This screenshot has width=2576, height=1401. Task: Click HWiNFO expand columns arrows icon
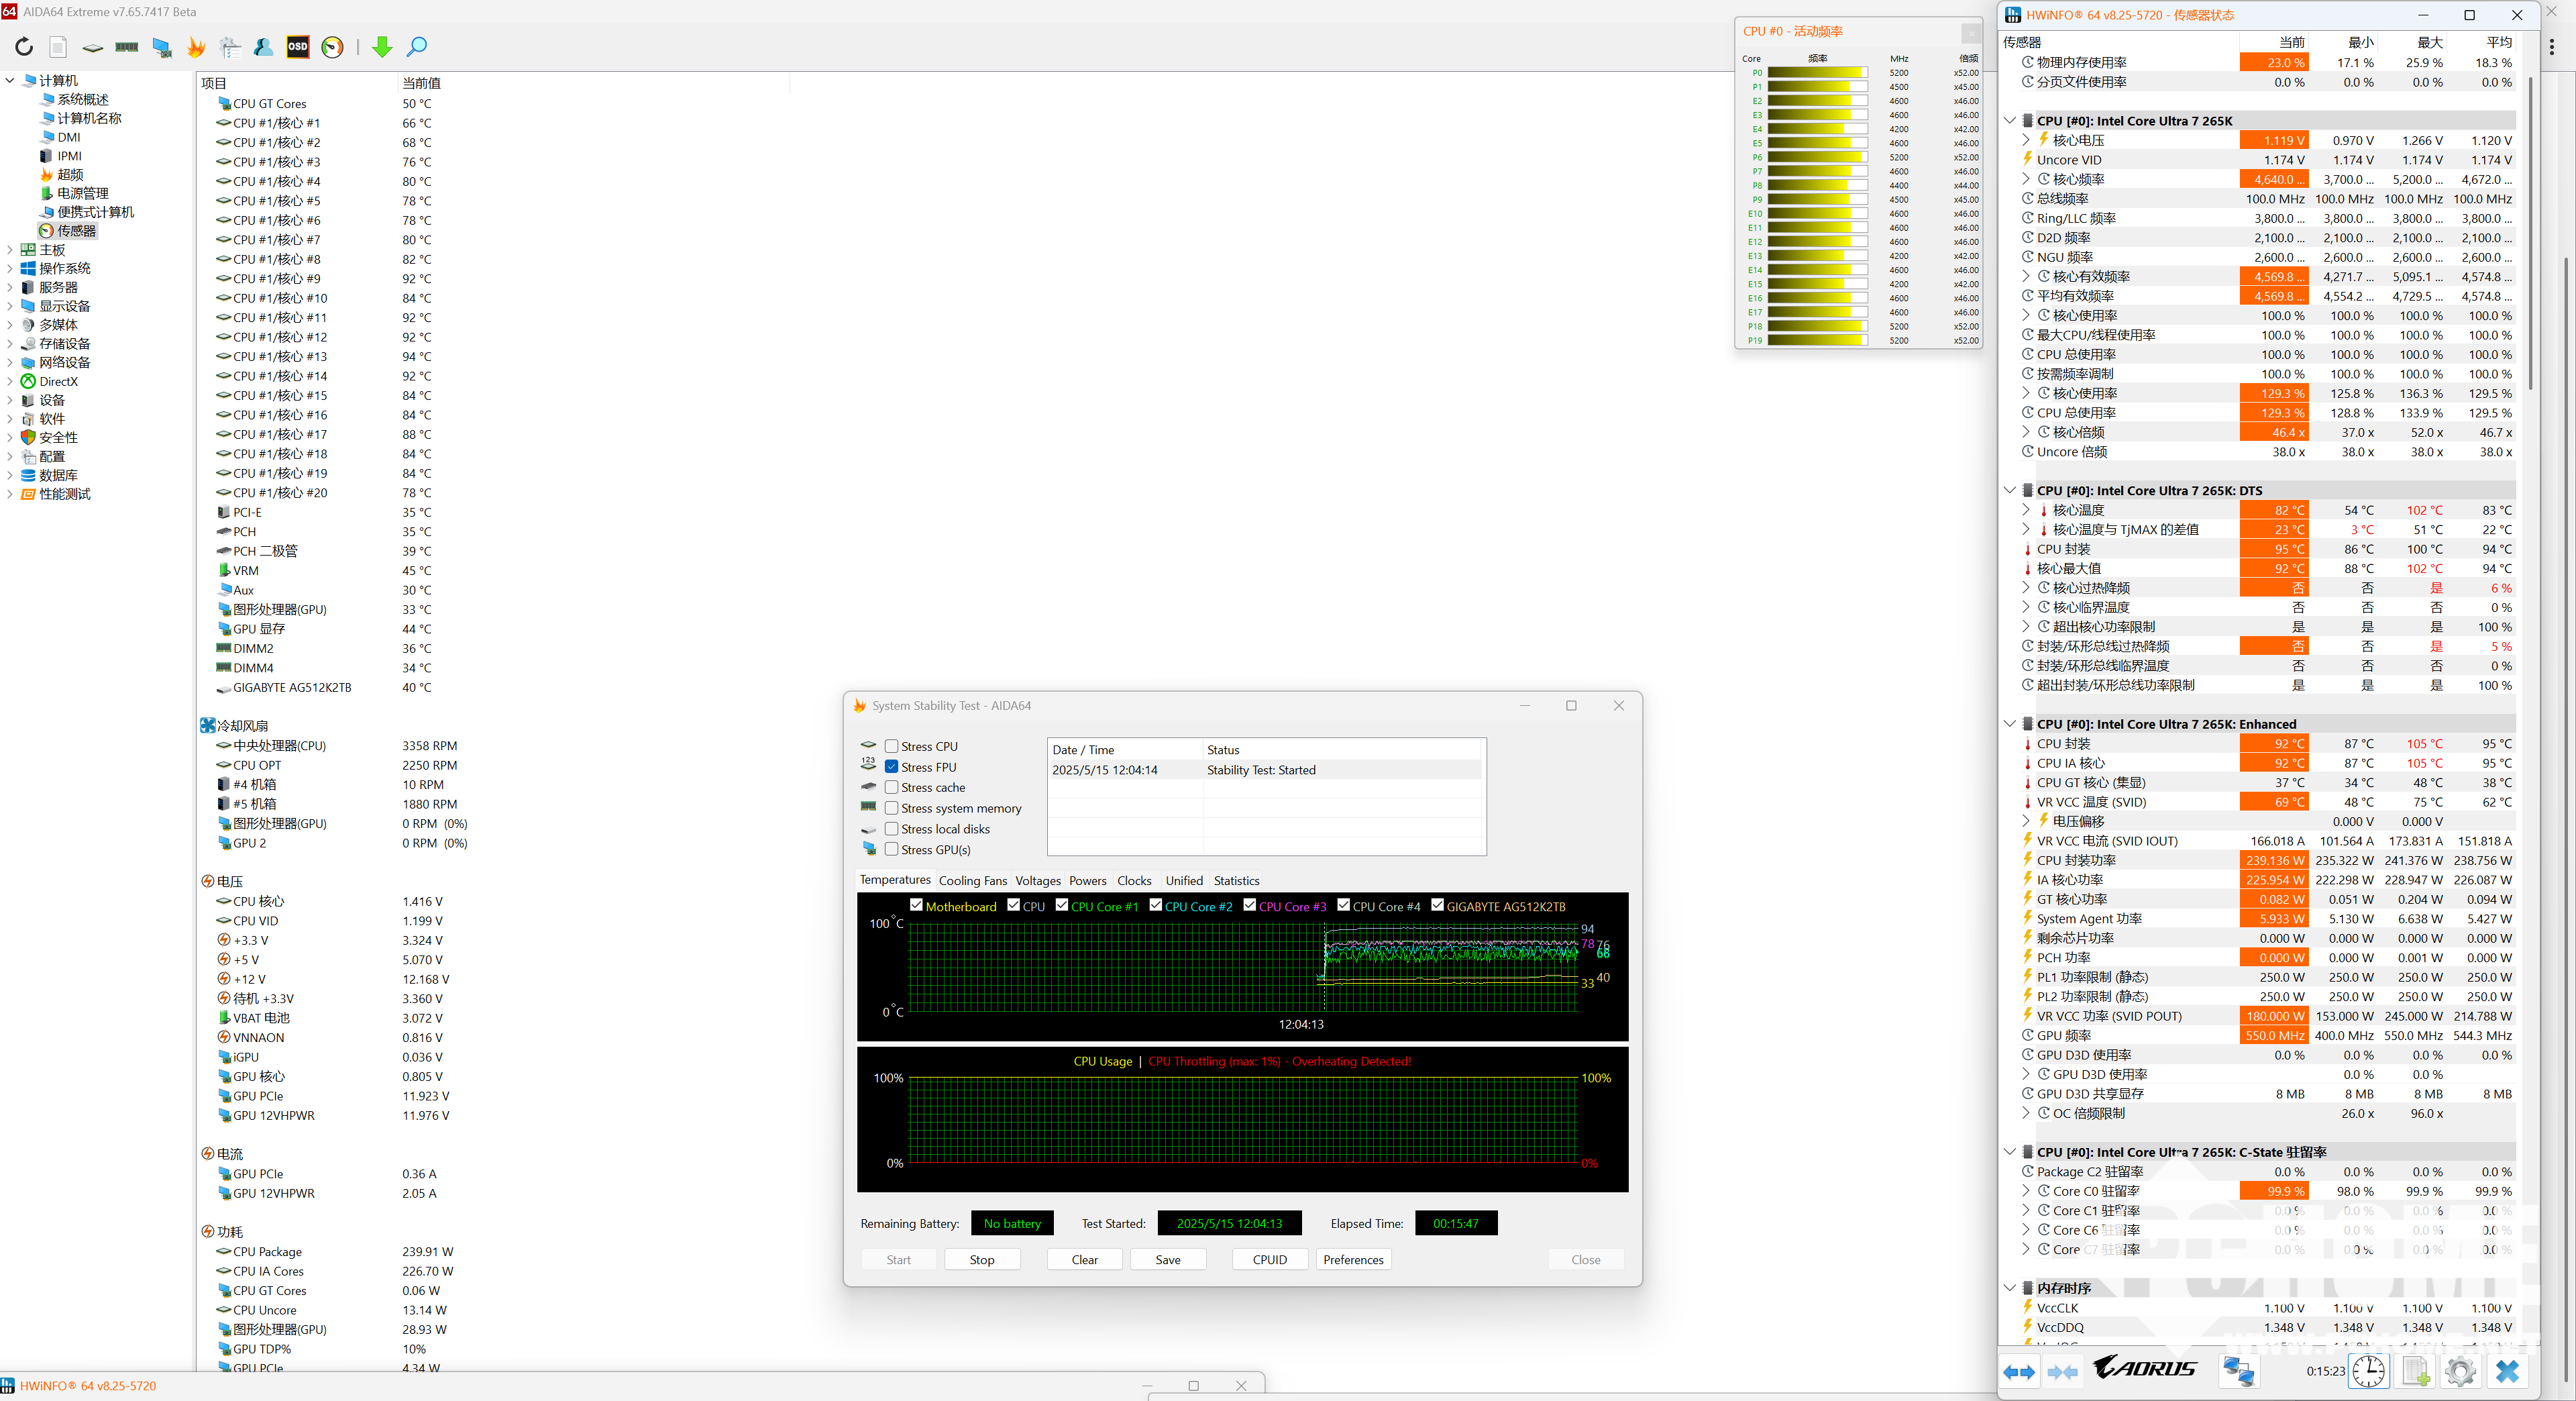point(2019,1371)
